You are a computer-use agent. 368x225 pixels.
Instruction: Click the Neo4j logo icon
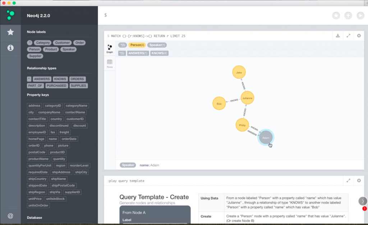click(x=10, y=15)
